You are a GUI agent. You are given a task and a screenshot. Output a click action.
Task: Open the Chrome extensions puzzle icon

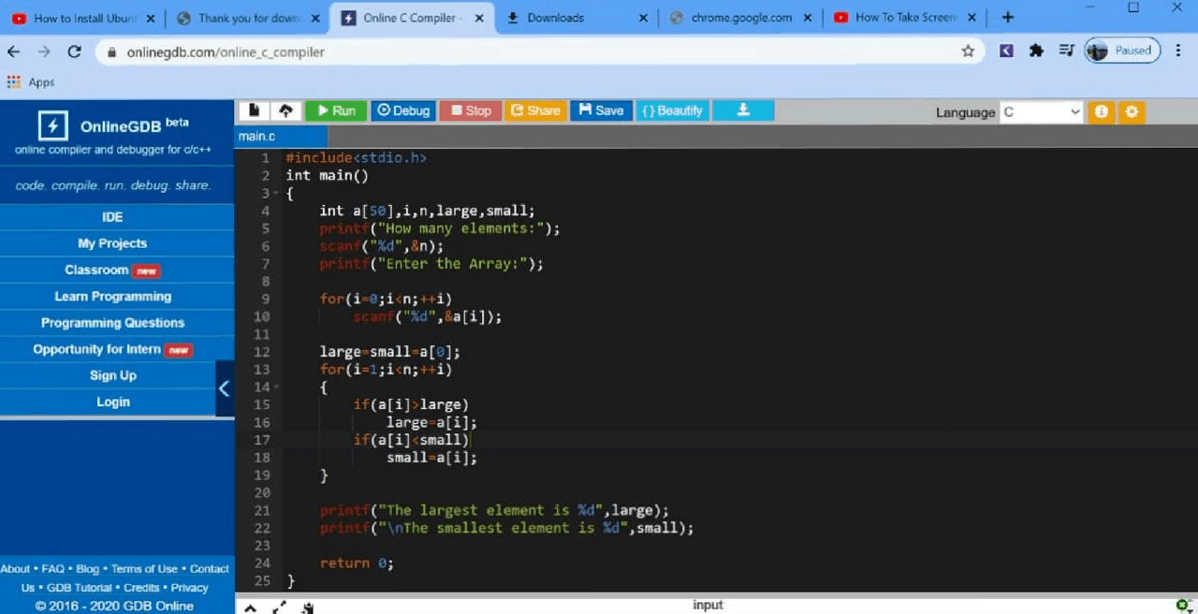click(1036, 51)
